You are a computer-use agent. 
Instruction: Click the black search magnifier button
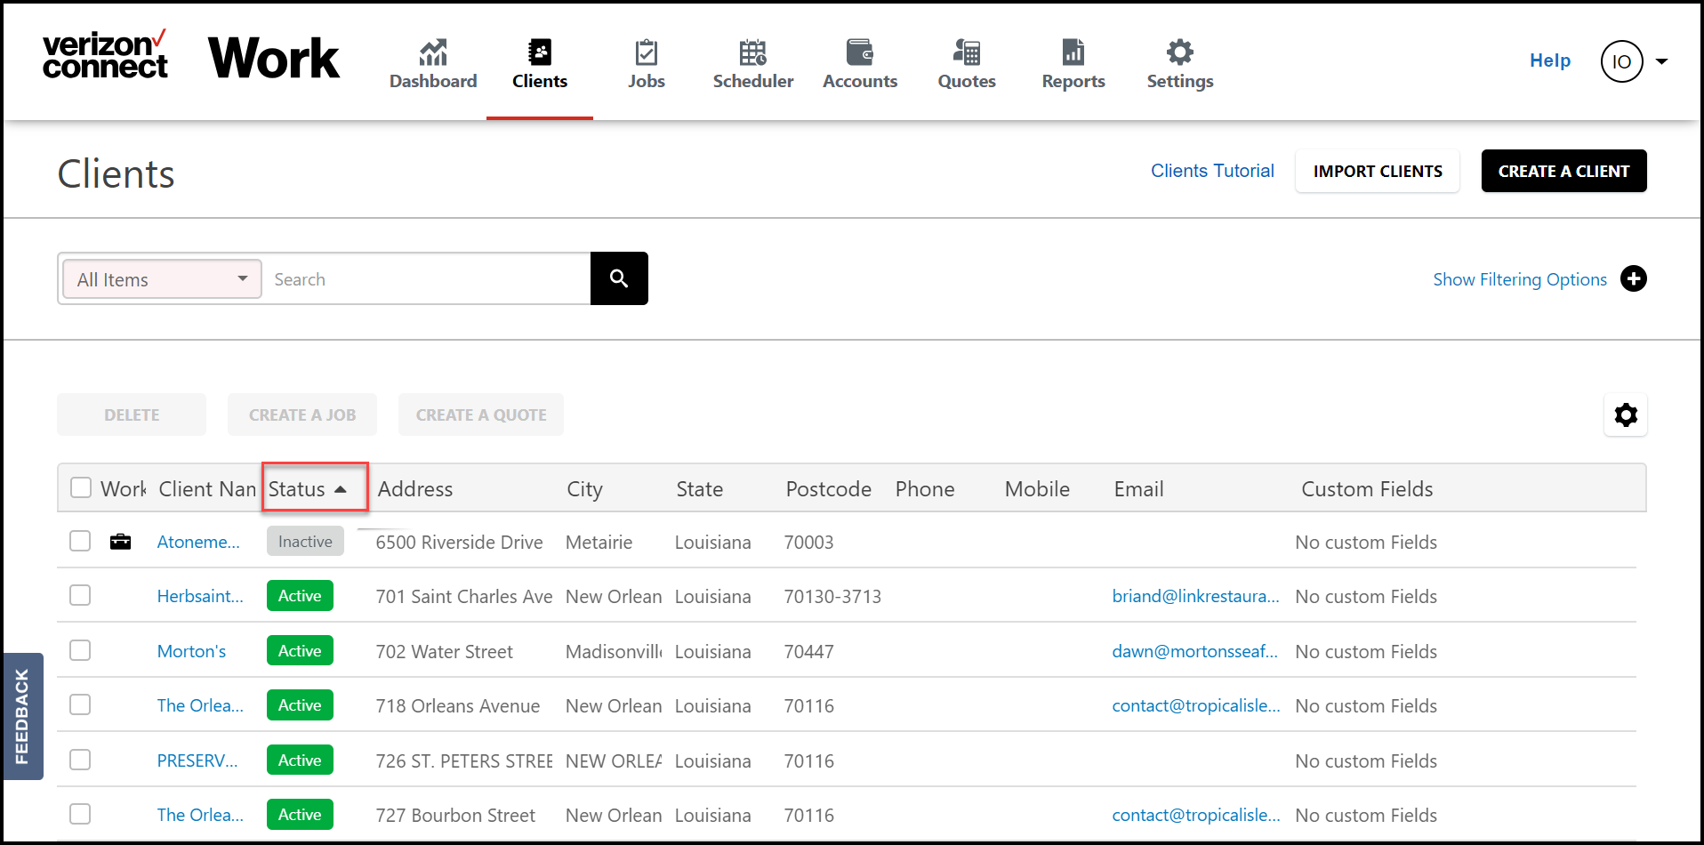[x=619, y=278]
